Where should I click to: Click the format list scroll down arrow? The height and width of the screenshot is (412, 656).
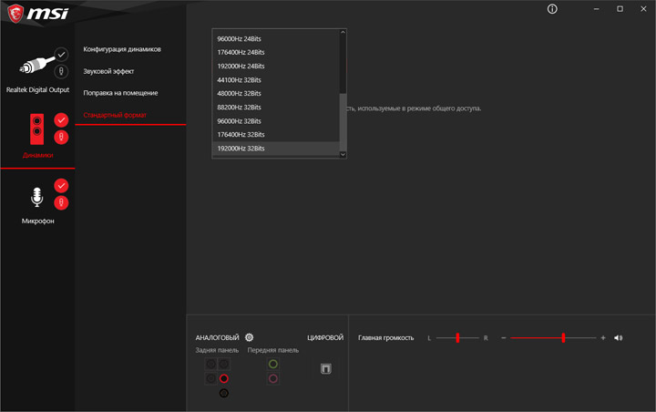click(x=343, y=154)
